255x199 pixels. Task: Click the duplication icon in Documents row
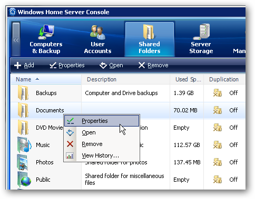coord(218,110)
